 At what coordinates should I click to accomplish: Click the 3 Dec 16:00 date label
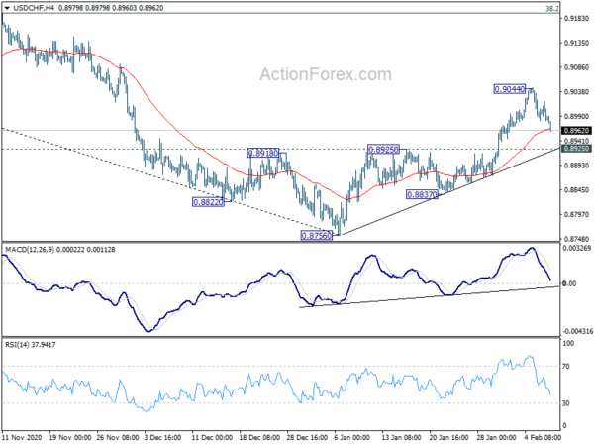coord(163,437)
